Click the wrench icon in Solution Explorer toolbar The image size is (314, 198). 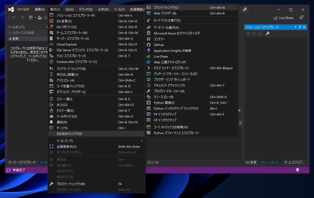[268, 33]
